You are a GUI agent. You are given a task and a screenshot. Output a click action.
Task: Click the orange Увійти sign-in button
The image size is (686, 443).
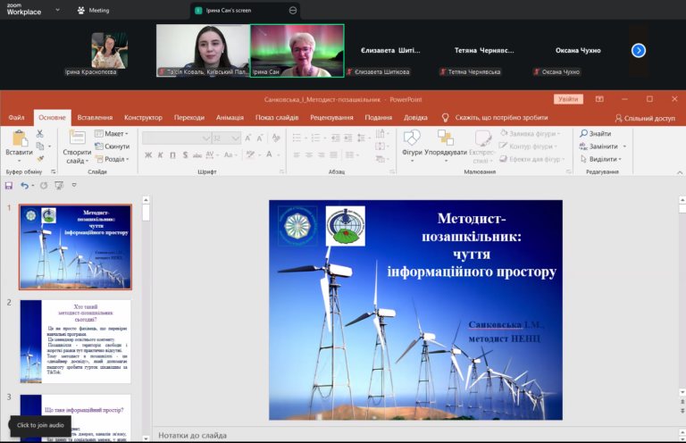pos(567,99)
